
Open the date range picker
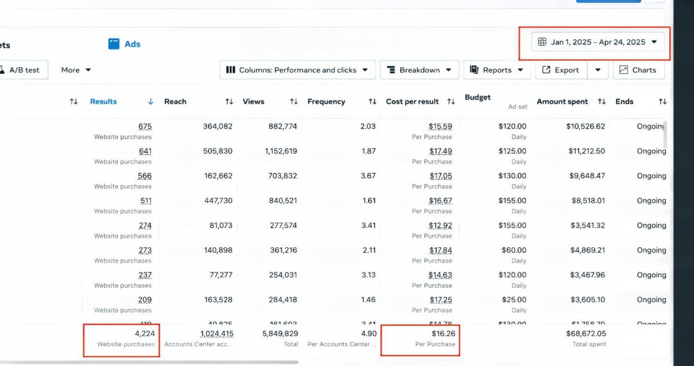click(x=598, y=42)
